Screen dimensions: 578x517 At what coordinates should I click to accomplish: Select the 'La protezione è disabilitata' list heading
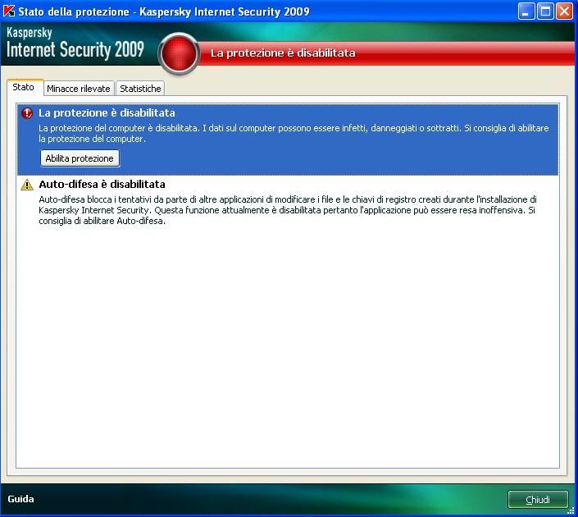(107, 113)
